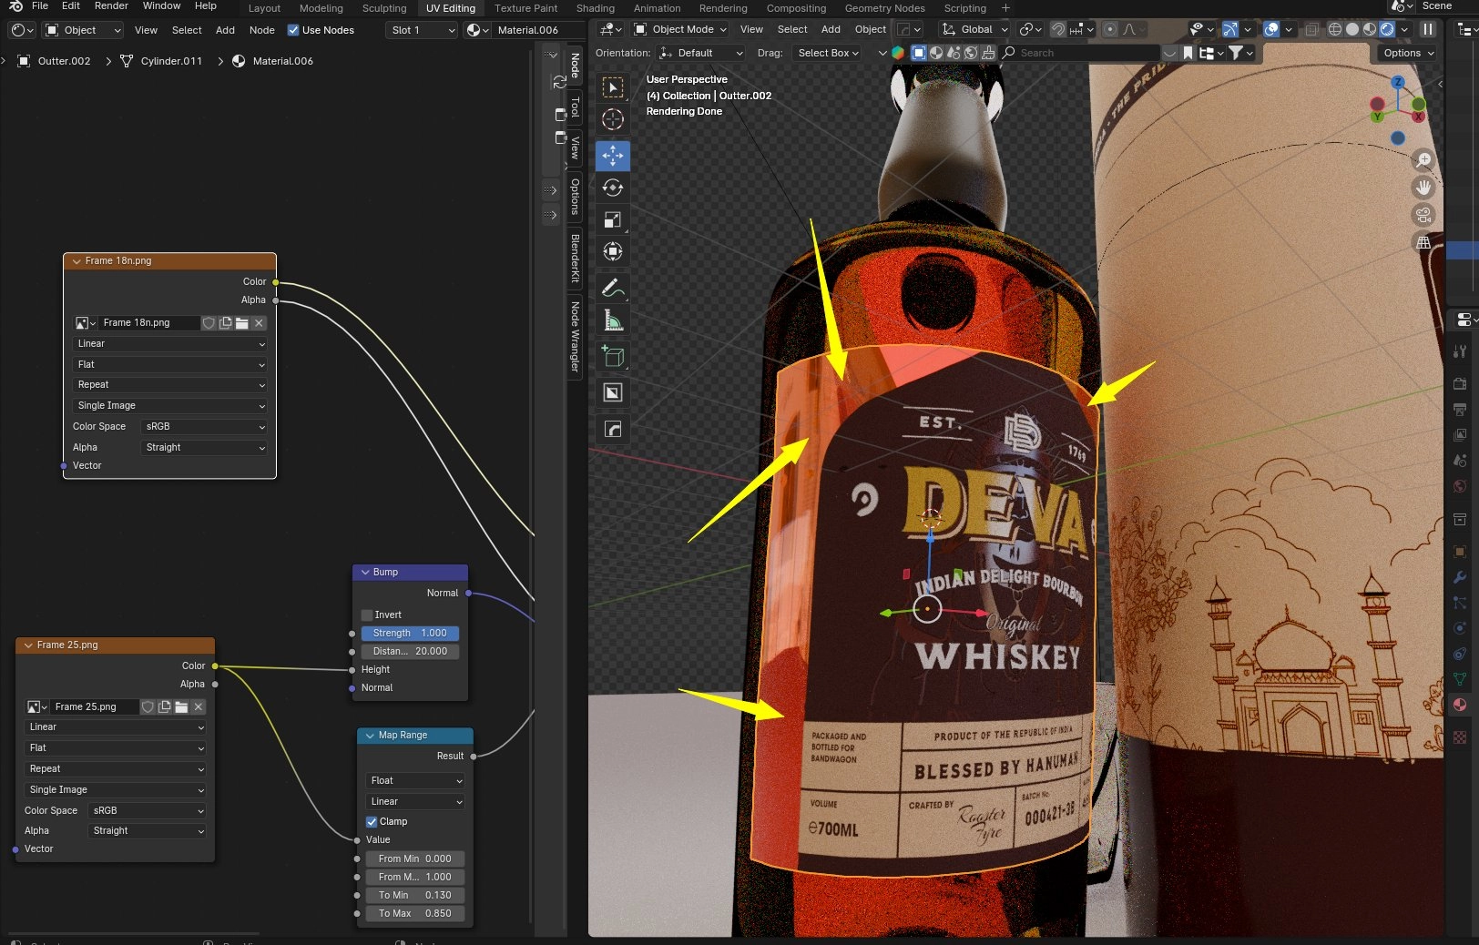The image size is (1479, 945).
Task: Open the World properties tab icon
Action: (1460, 486)
